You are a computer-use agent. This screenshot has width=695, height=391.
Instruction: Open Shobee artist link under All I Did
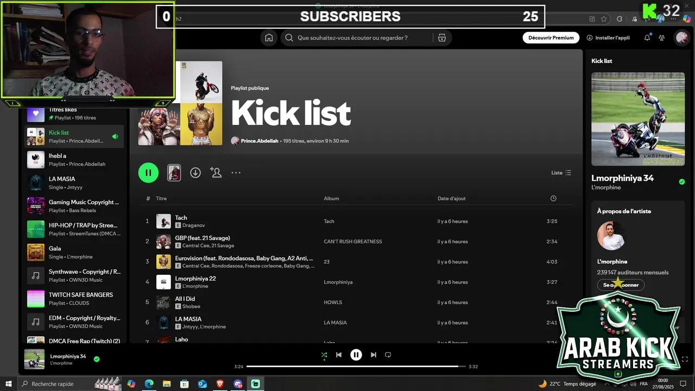tap(191, 306)
